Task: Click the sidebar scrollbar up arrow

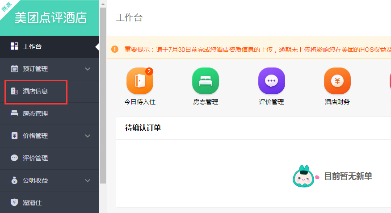Action: (x=103, y=4)
